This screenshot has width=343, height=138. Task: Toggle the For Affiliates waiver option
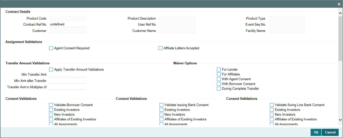coord(219,74)
